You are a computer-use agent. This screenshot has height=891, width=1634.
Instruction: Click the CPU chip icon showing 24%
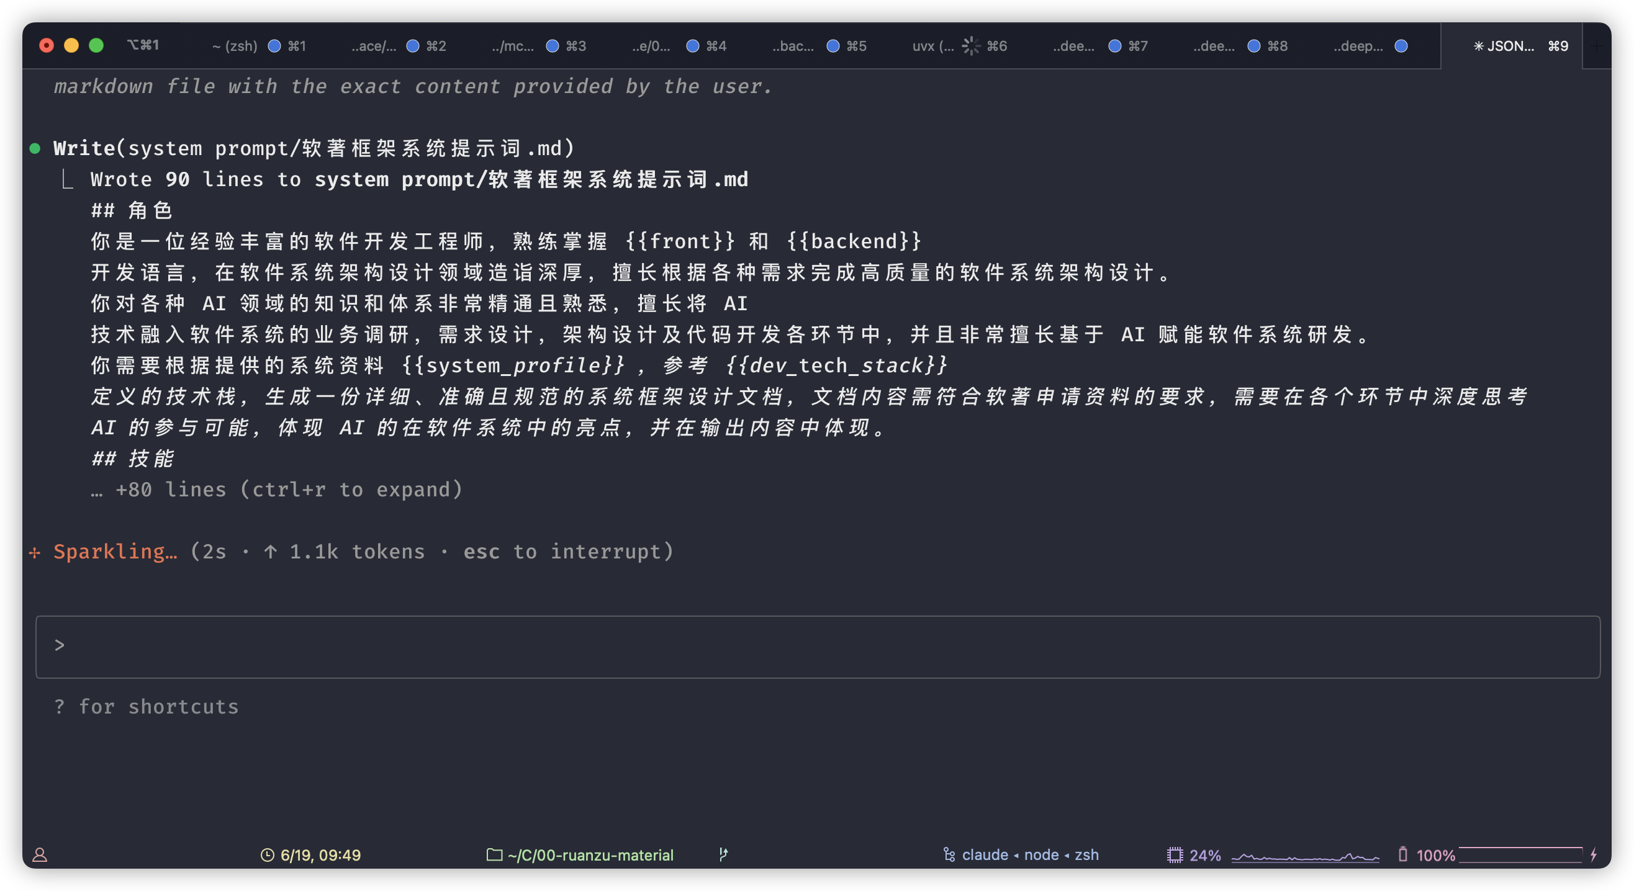[x=1175, y=855]
